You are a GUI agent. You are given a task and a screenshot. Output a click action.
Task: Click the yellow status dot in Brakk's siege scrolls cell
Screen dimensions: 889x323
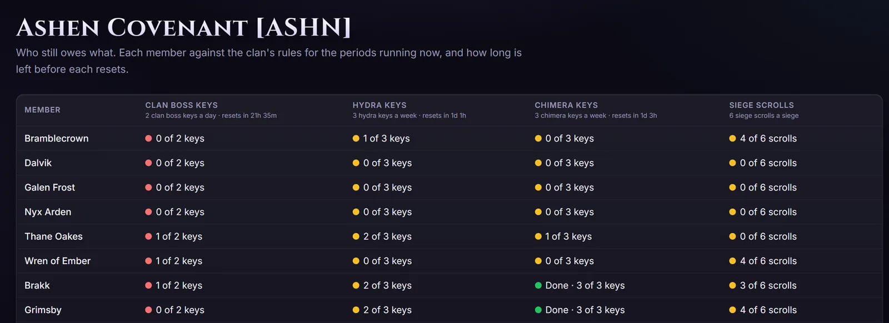732,285
